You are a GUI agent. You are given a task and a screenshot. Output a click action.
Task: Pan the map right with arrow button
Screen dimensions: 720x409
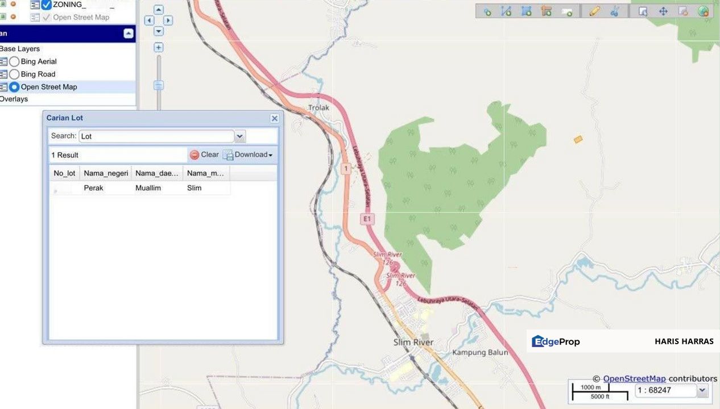pyautogui.click(x=168, y=20)
